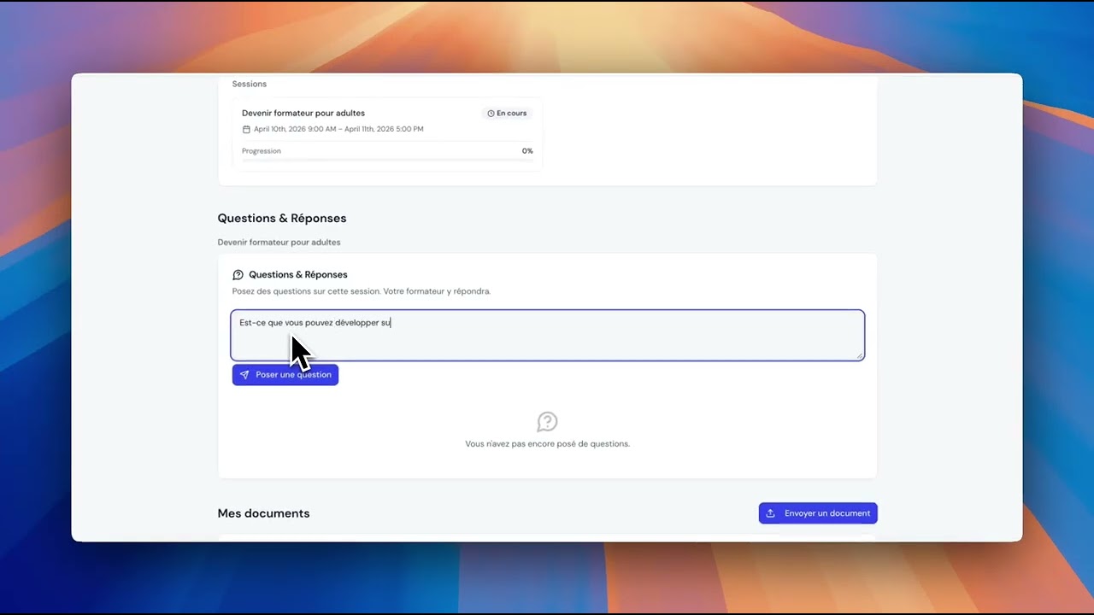The height and width of the screenshot is (615, 1094).
Task: Click the 'Progression' label
Action: tap(262, 151)
